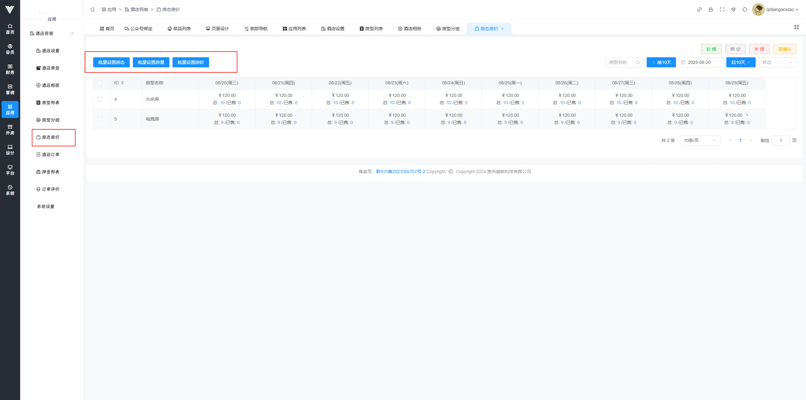The width and height of the screenshot is (806, 400).
Task: Open 酒店订单 in the sidebar menu
Action: [x=48, y=155]
